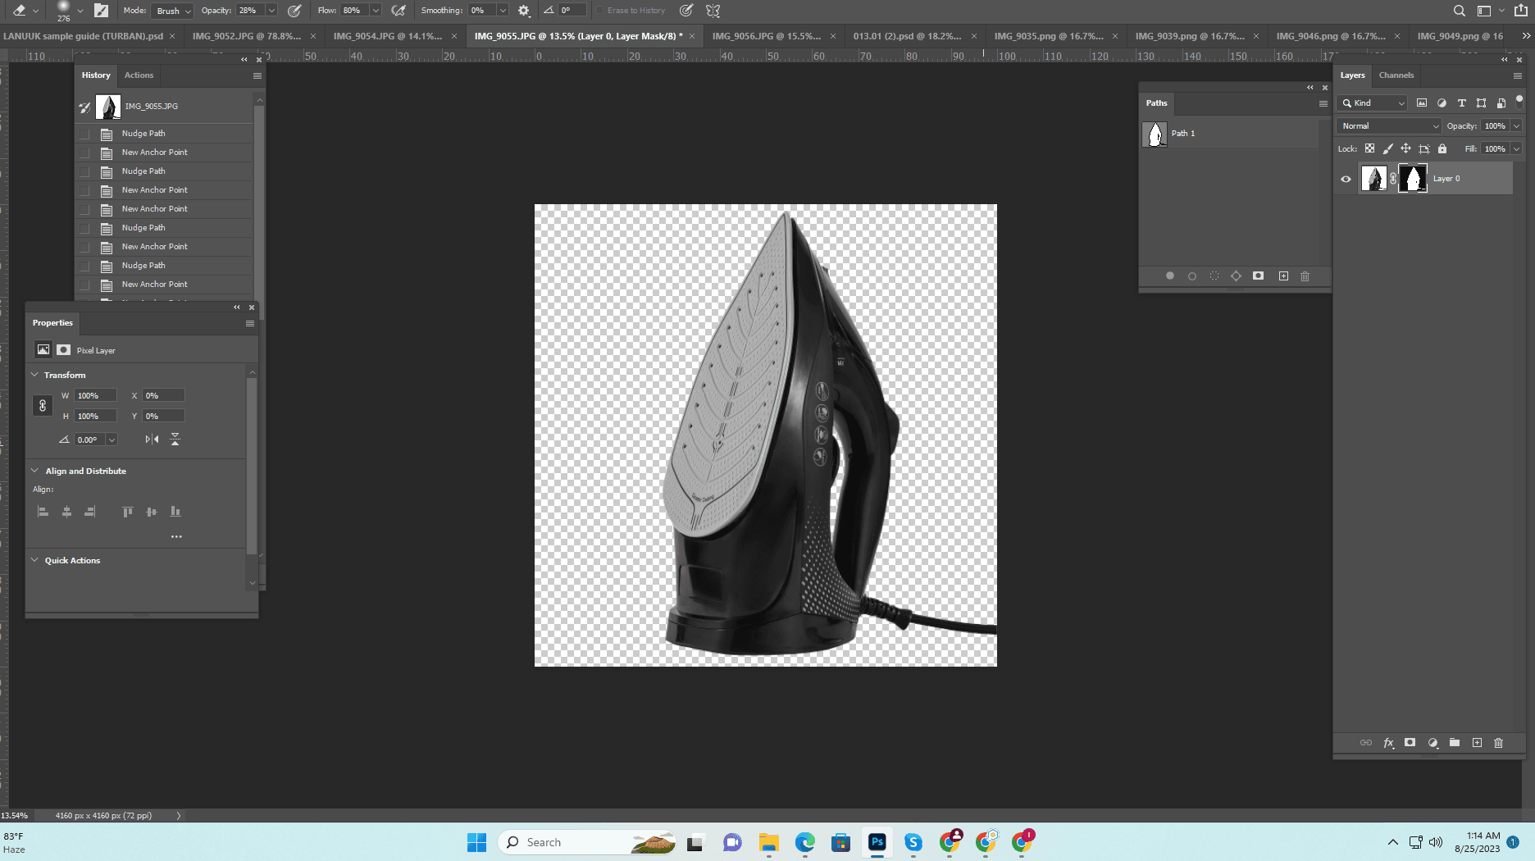The width and height of the screenshot is (1535, 861).
Task: Select Path 1 in the Paths panel
Action: 1182,134
